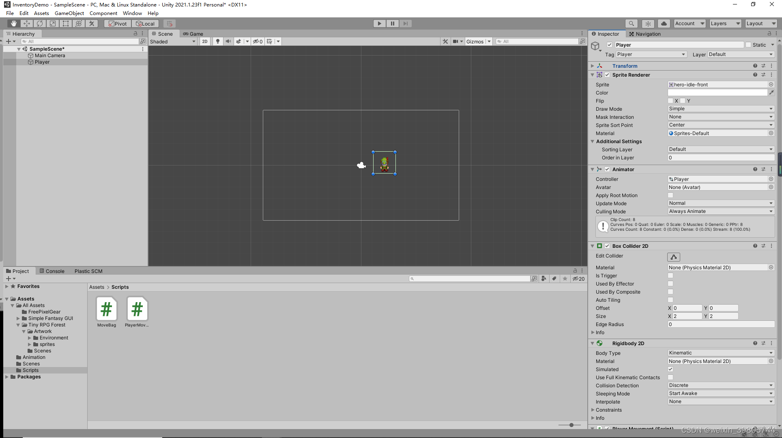Click the Play button
The image size is (782, 438).
click(x=379, y=24)
